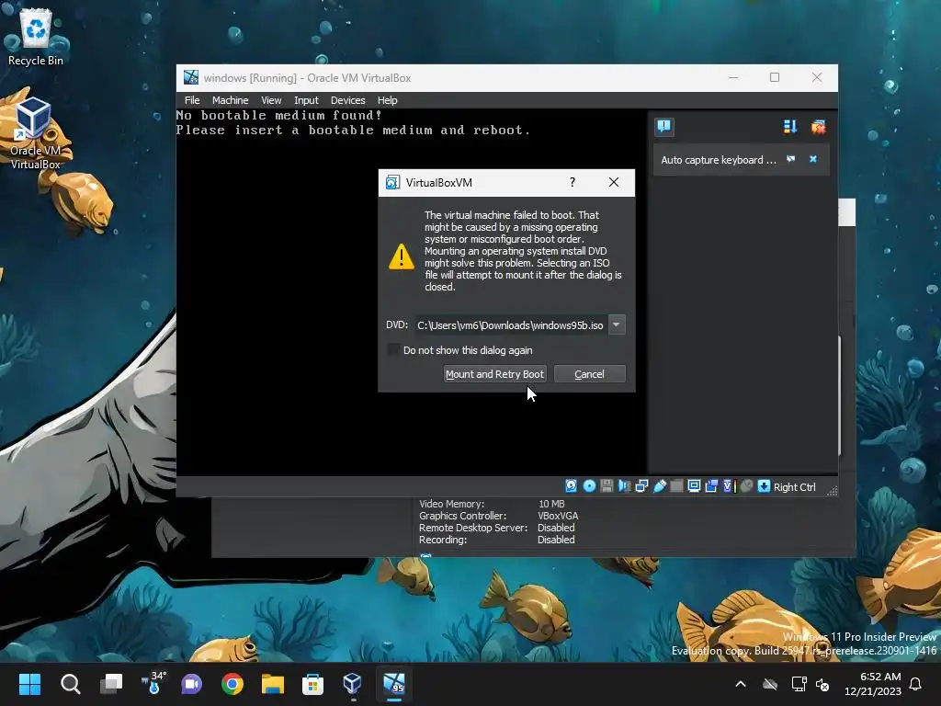
Task: Click the network tray icon
Action: (x=799, y=684)
